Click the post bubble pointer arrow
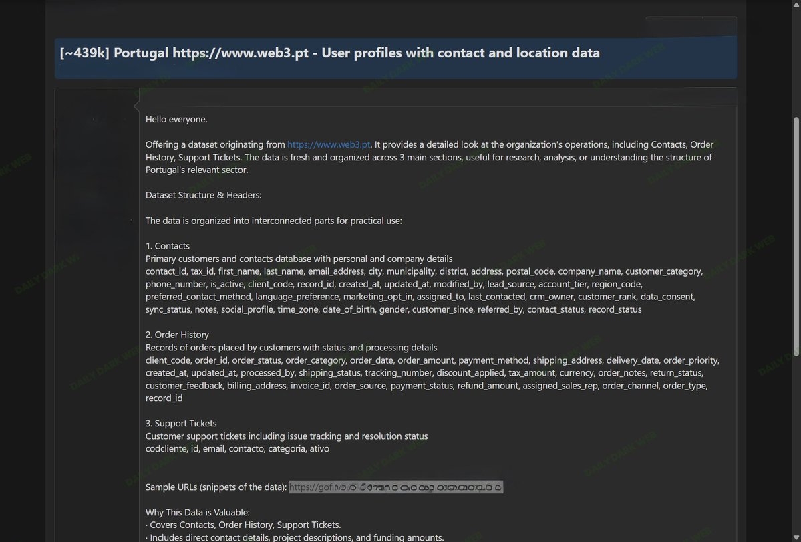 pos(136,106)
